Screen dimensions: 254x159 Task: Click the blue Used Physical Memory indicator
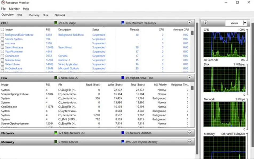tap(123, 142)
